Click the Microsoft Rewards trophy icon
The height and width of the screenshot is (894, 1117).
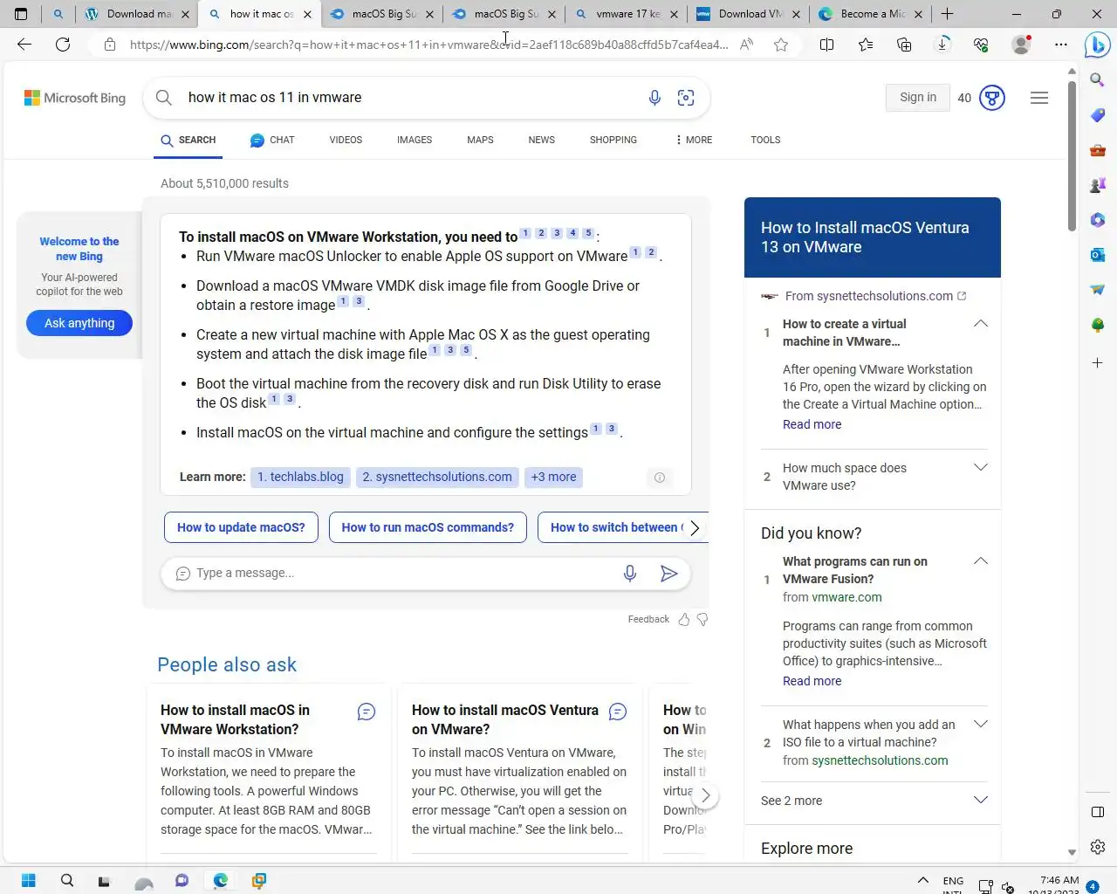992,98
